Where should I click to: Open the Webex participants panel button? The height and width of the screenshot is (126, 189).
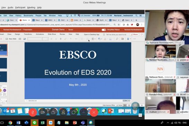pos(63,112)
